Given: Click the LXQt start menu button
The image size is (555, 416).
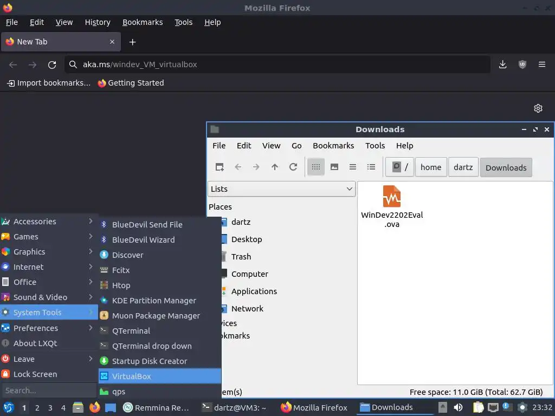Looking at the screenshot, I should [8, 407].
